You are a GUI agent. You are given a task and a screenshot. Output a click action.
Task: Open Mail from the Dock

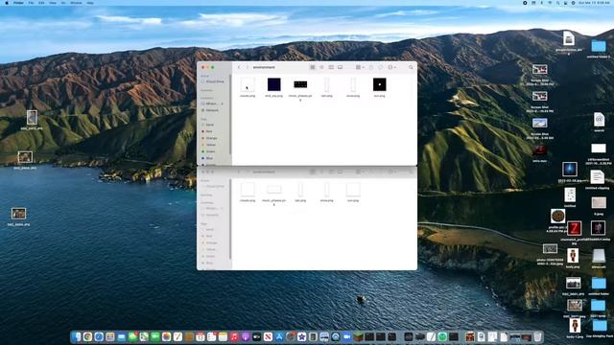click(x=122, y=336)
